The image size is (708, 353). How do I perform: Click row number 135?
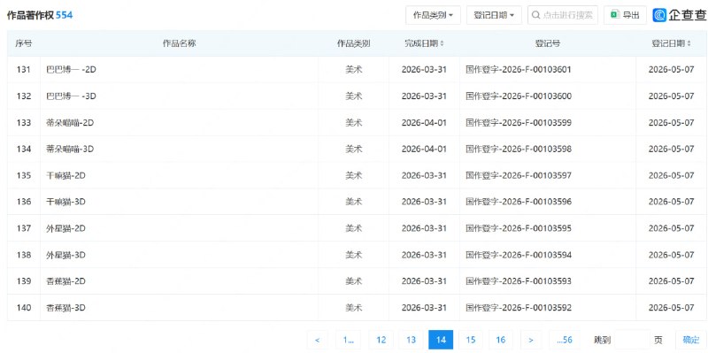coord(24,175)
